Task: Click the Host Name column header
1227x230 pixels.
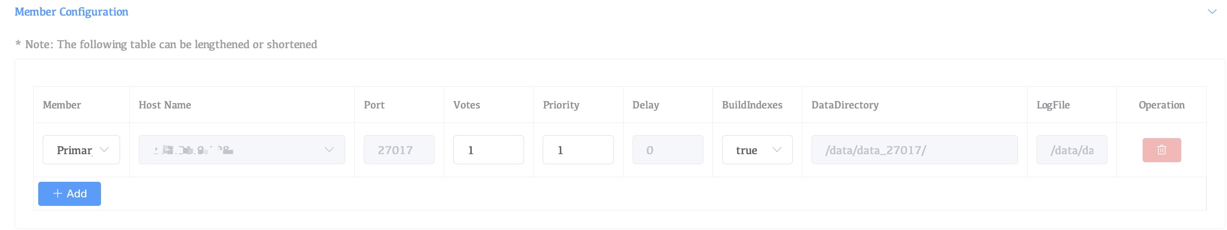Action: tap(165, 105)
